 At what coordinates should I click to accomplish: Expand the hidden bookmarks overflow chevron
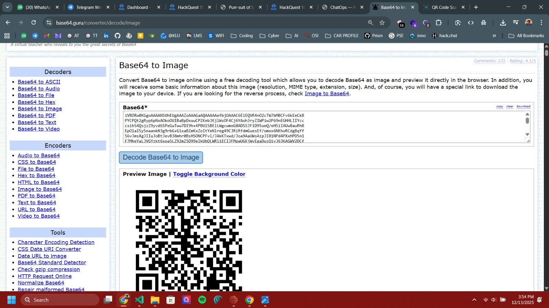[494, 36]
